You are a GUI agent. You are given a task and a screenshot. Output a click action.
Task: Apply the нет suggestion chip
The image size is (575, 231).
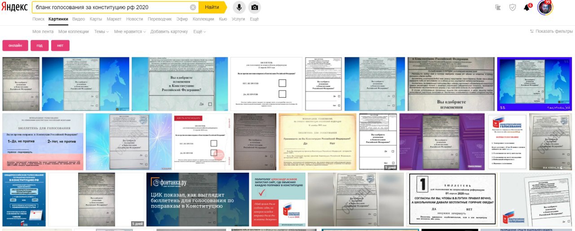click(60, 45)
